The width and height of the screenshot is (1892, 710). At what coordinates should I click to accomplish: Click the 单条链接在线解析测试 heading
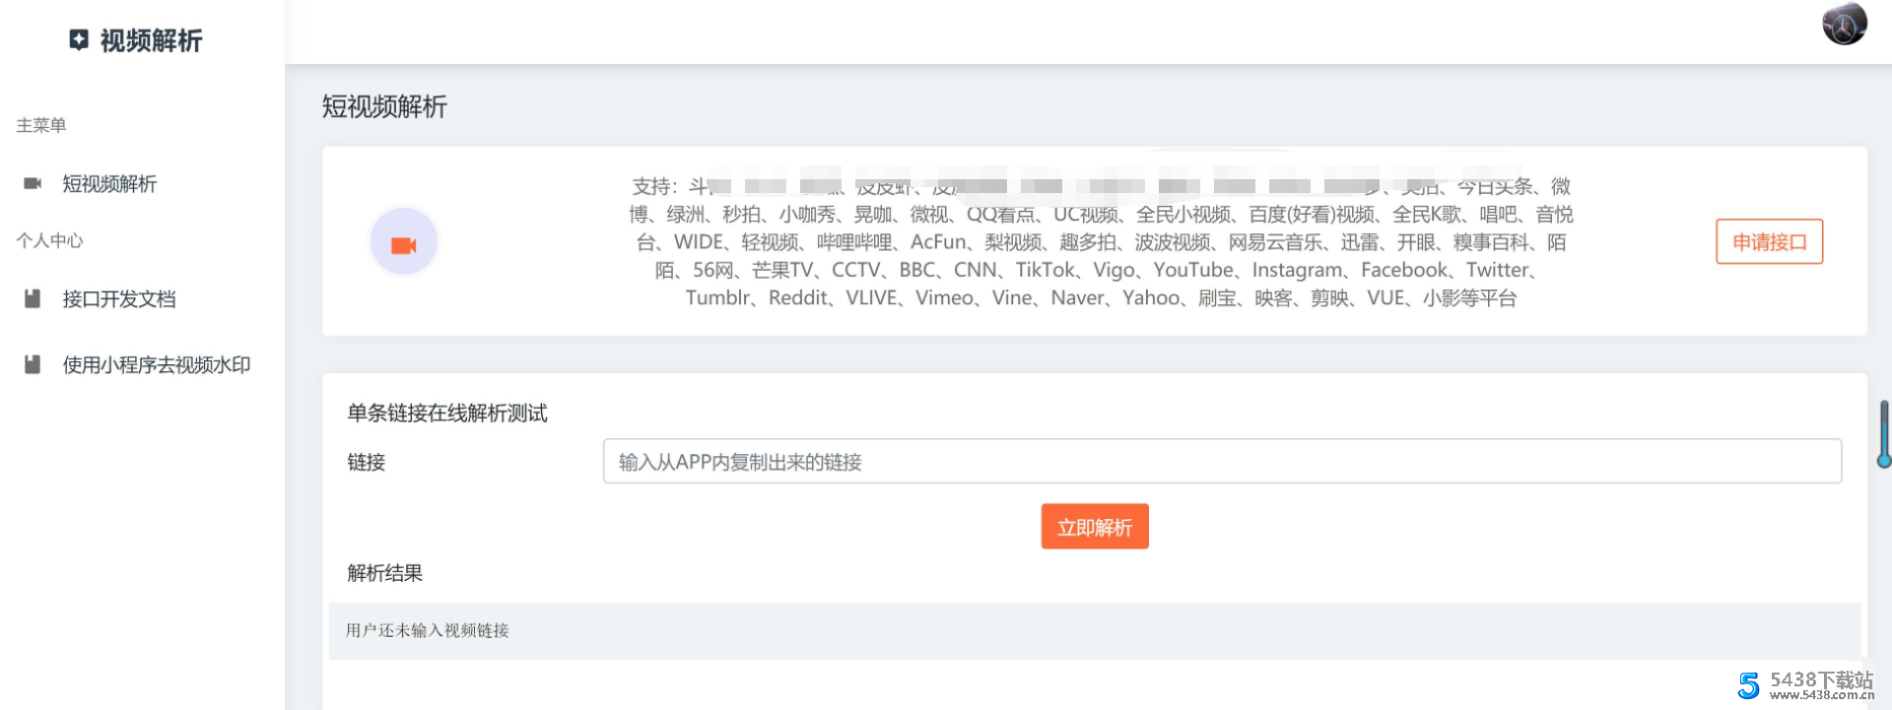[x=447, y=414]
